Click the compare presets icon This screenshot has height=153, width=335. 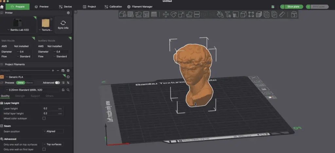click(68, 83)
